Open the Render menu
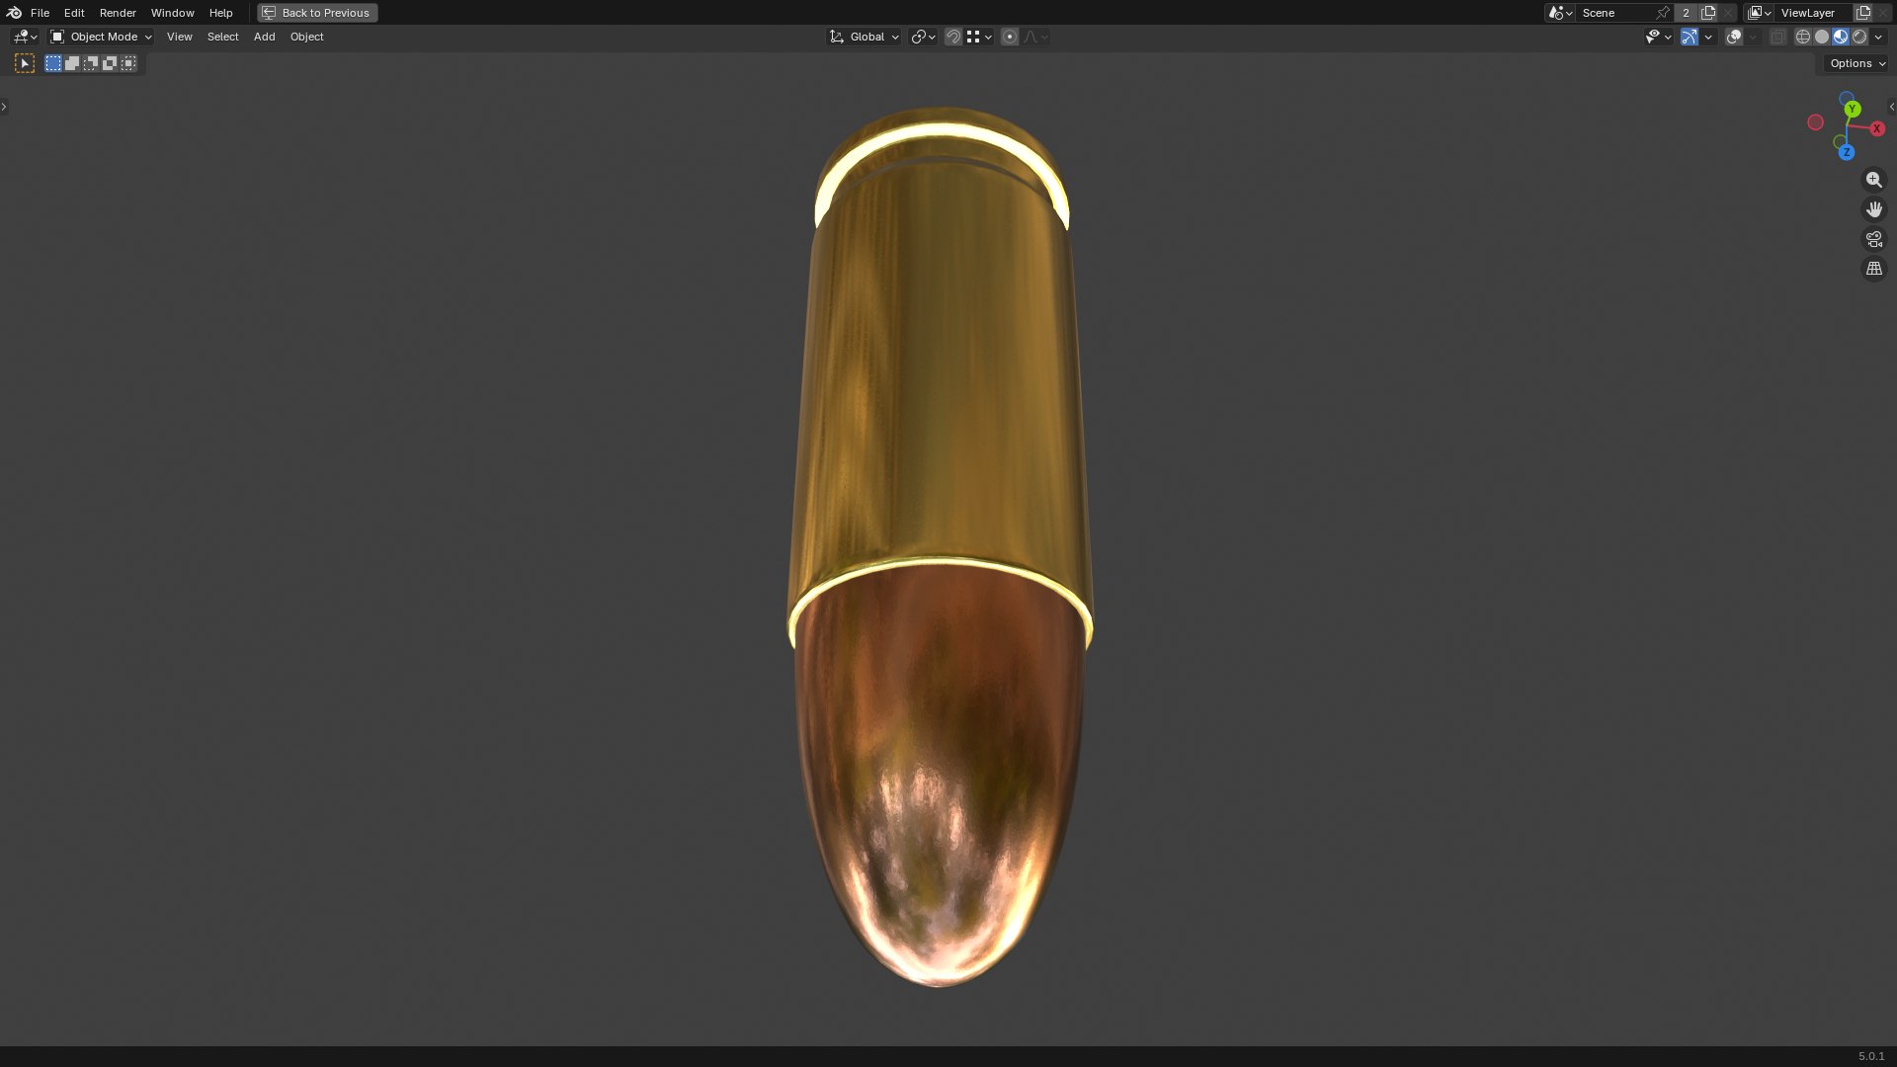Viewport: 1897px width, 1067px height. [118, 13]
